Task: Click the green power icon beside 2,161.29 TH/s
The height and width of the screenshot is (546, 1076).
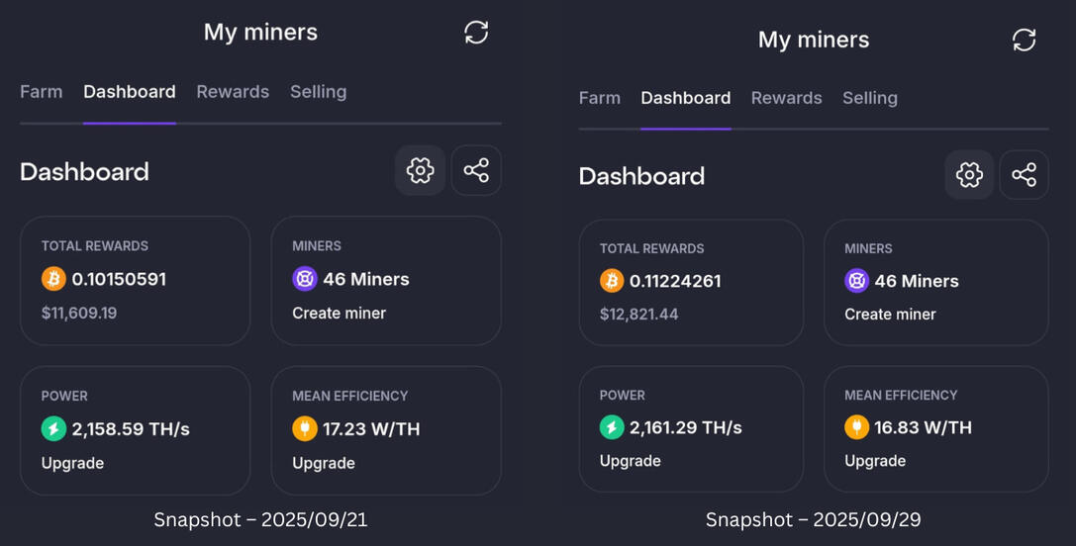Action: pos(612,427)
